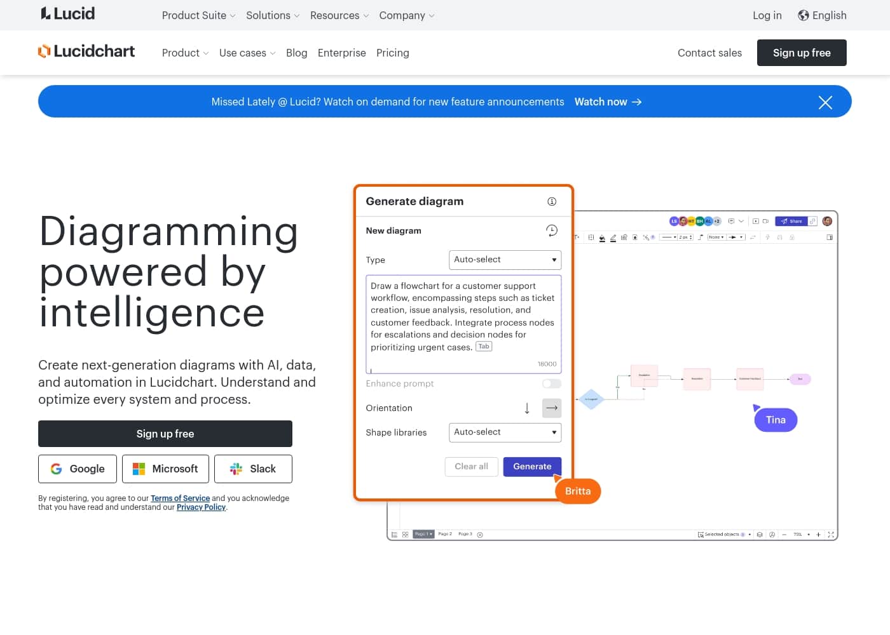Open the Enterprise page

342,53
